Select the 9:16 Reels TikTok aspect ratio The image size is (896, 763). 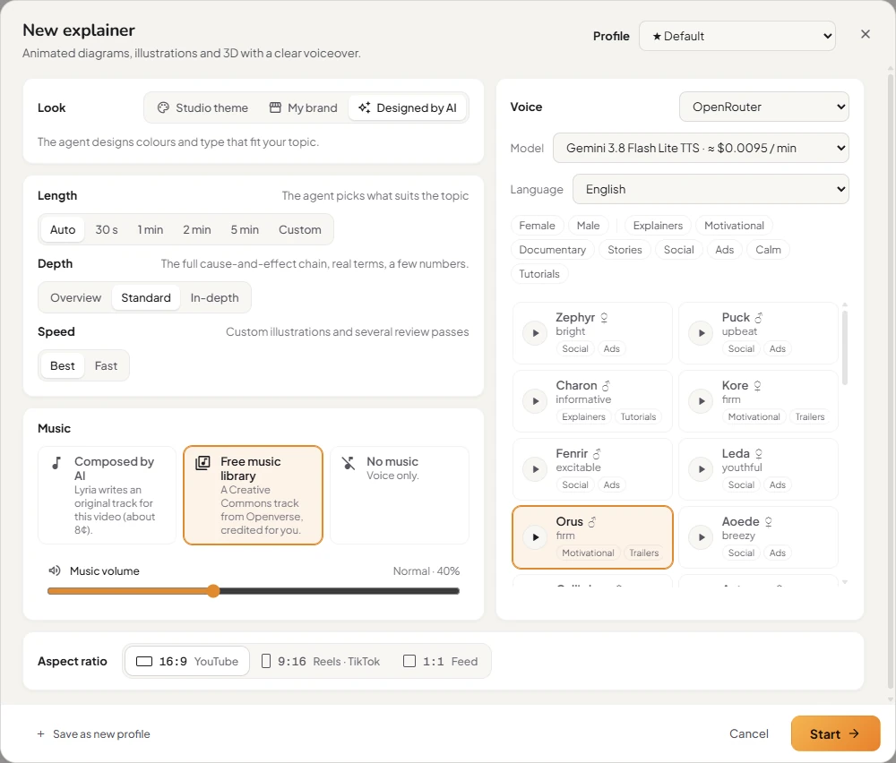321,661
